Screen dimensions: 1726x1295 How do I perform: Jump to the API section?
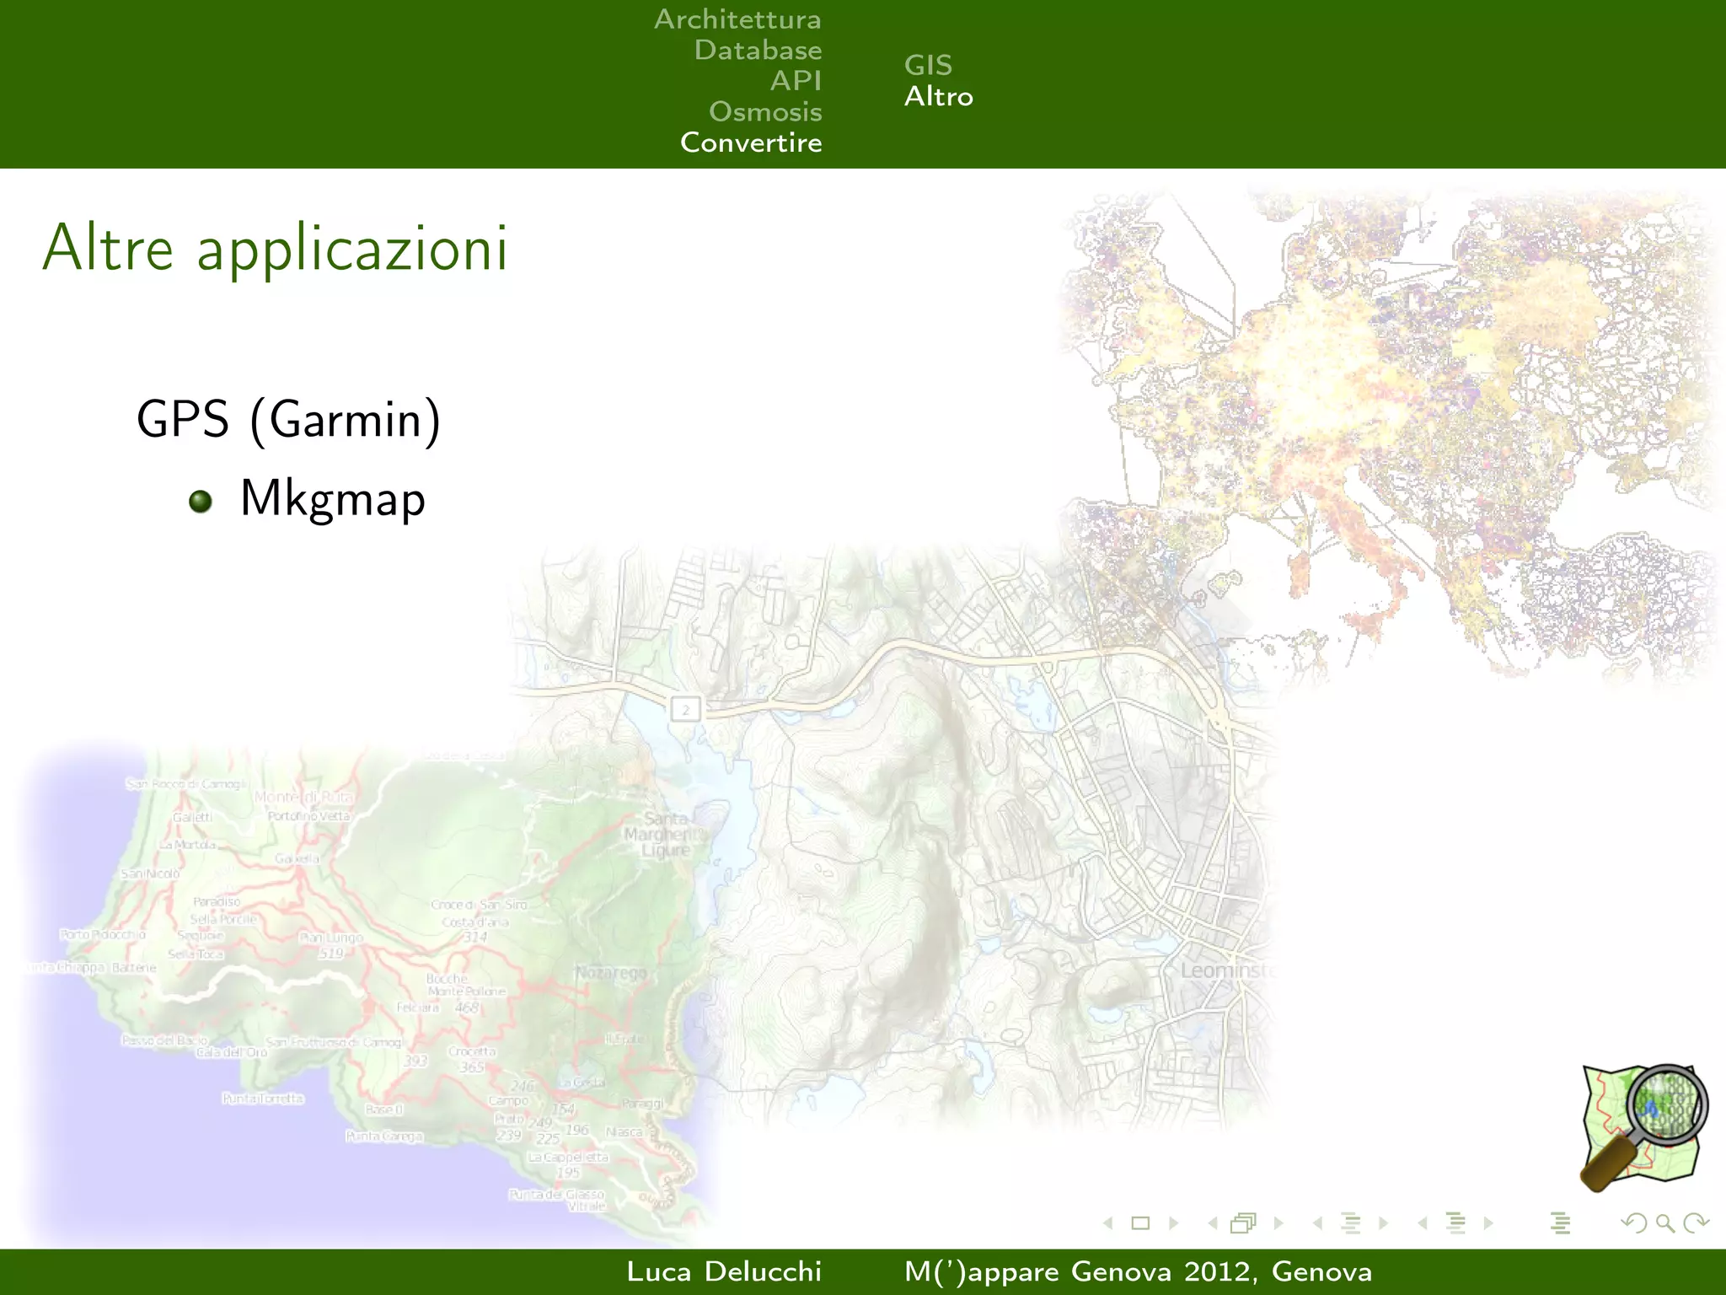coord(796,81)
